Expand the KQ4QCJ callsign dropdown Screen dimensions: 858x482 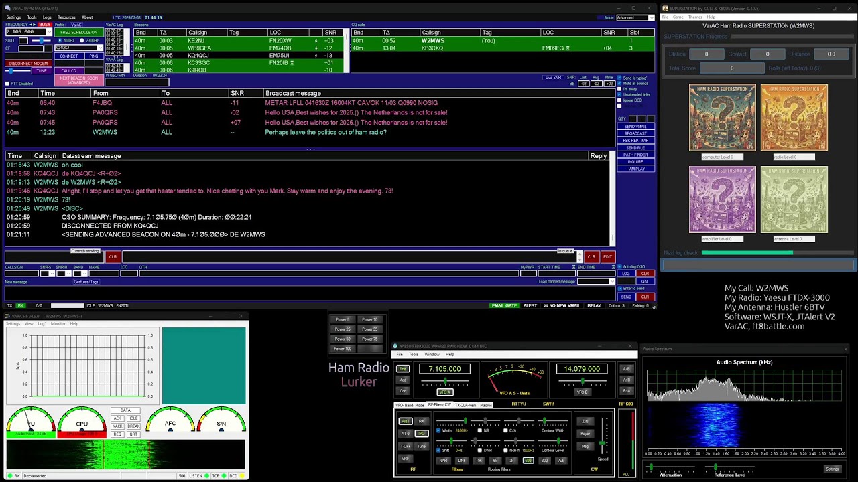pos(101,48)
